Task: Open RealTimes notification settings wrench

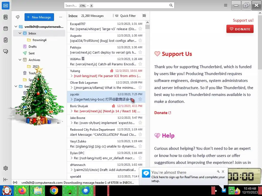Action: 218,171
